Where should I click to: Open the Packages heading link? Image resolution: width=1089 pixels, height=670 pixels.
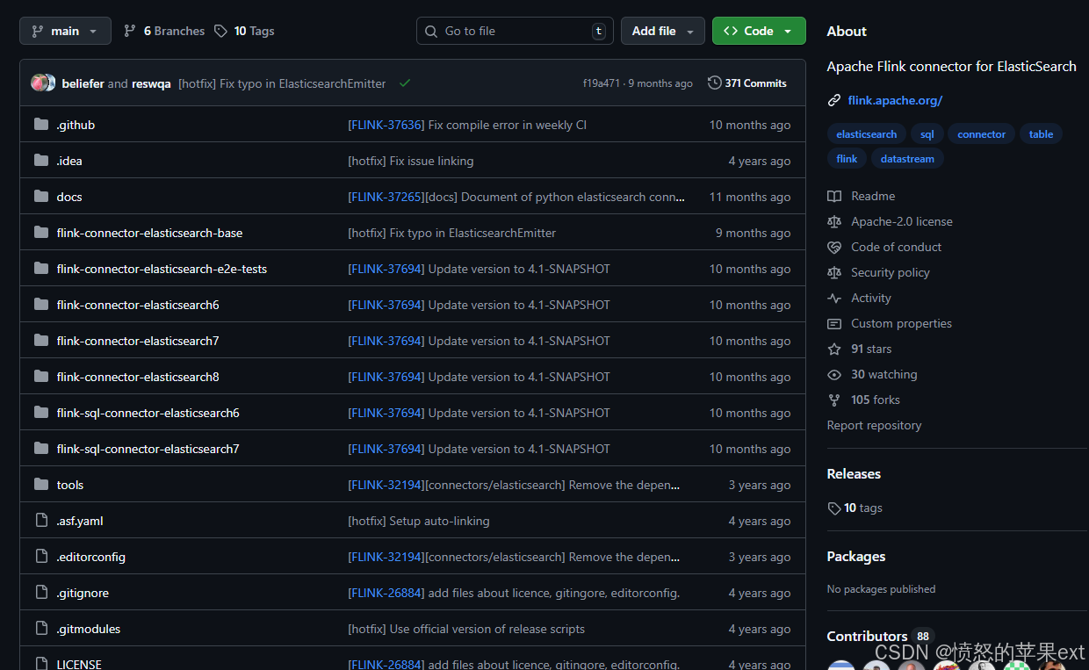[x=855, y=556]
